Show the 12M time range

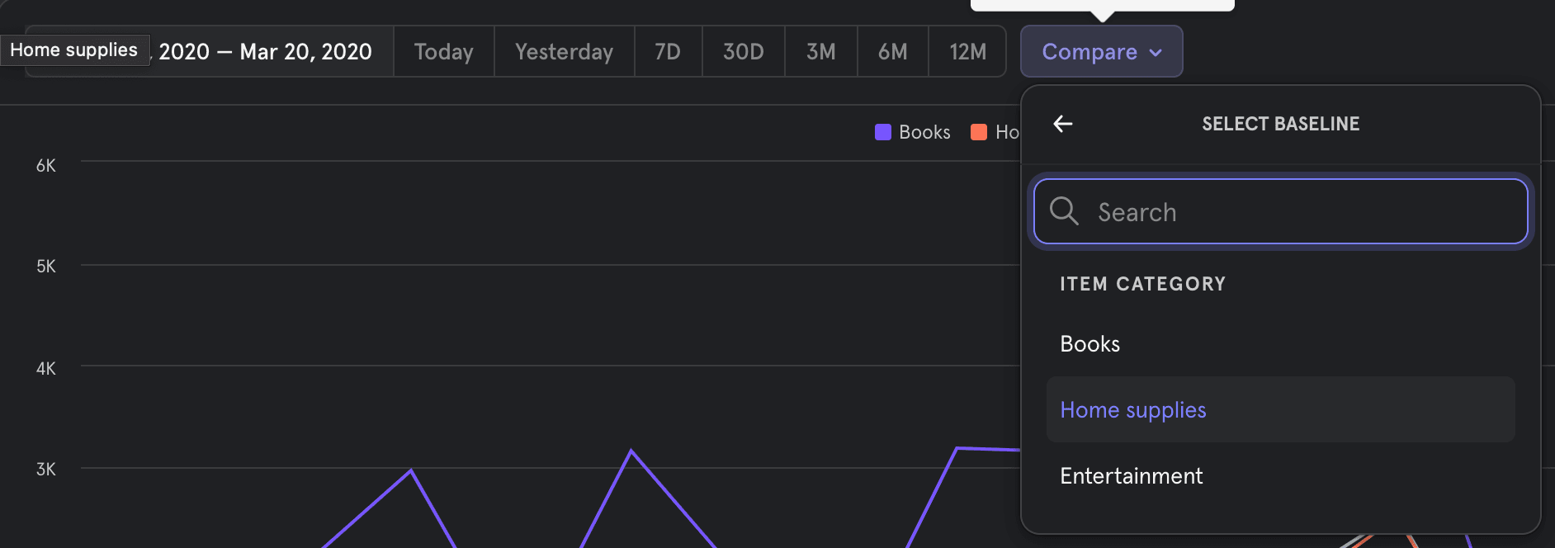pyautogui.click(x=967, y=51)
